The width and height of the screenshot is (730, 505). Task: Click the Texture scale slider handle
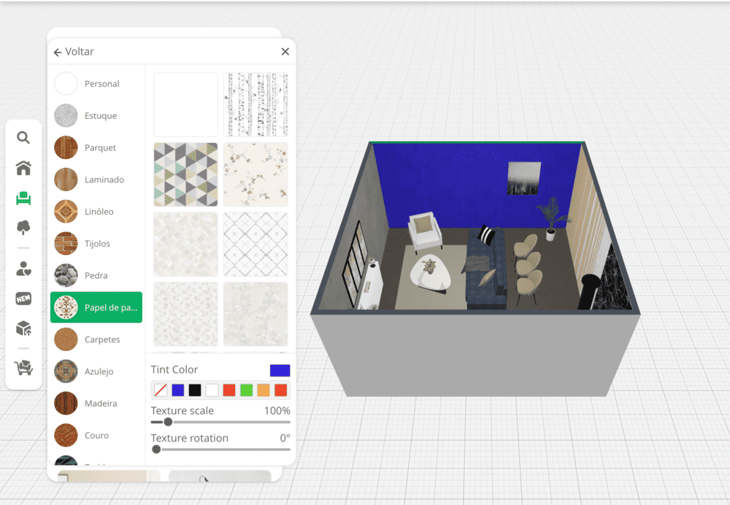tap(168, 422)
